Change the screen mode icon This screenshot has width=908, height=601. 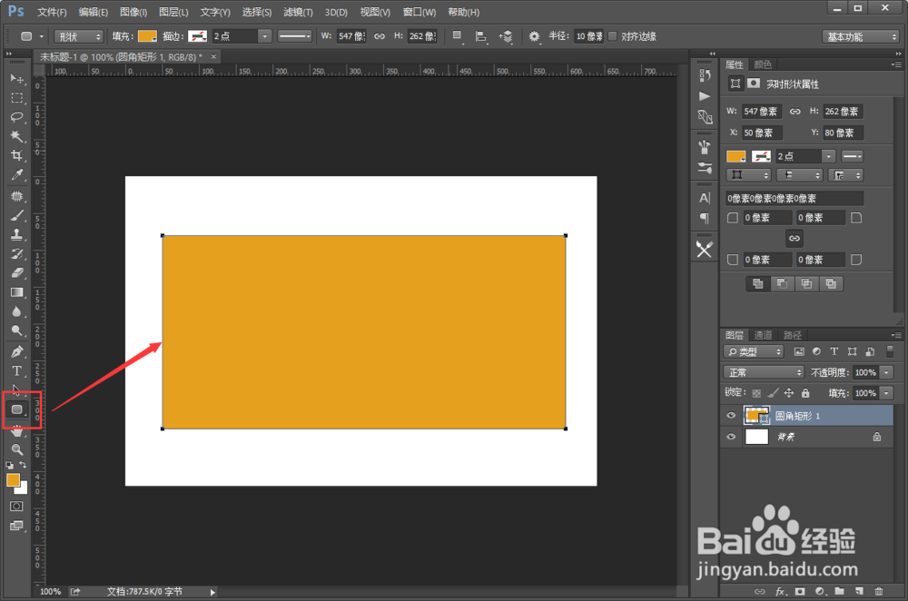coord(16,526)
